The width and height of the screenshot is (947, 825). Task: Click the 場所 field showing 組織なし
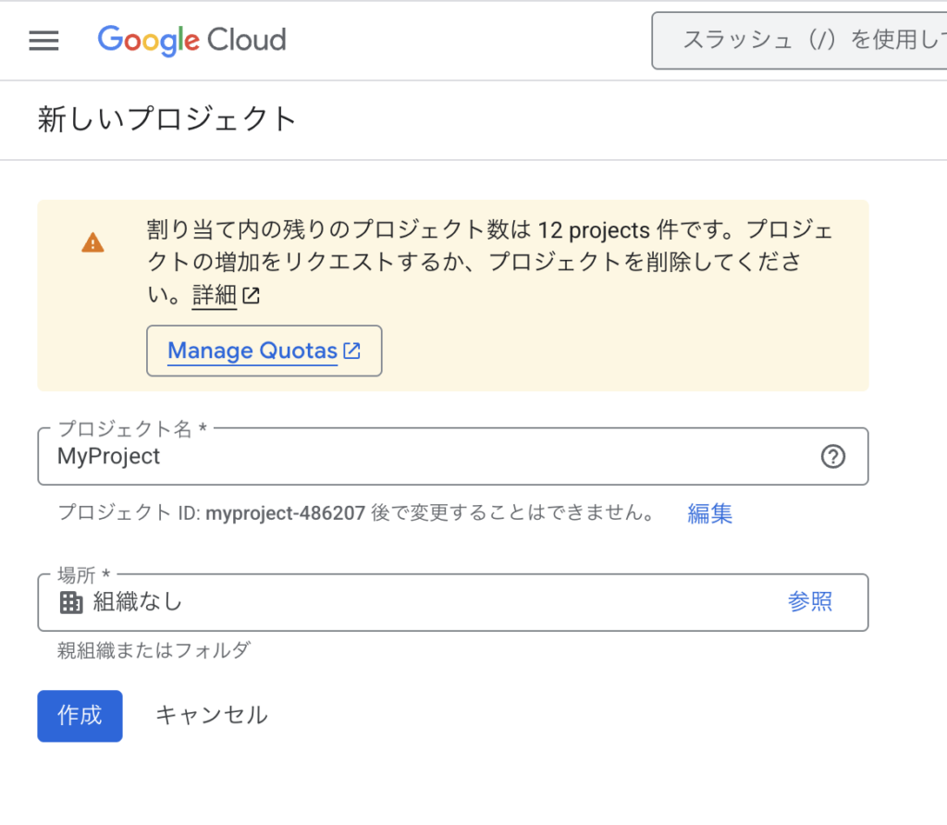[x=416, y=603]
